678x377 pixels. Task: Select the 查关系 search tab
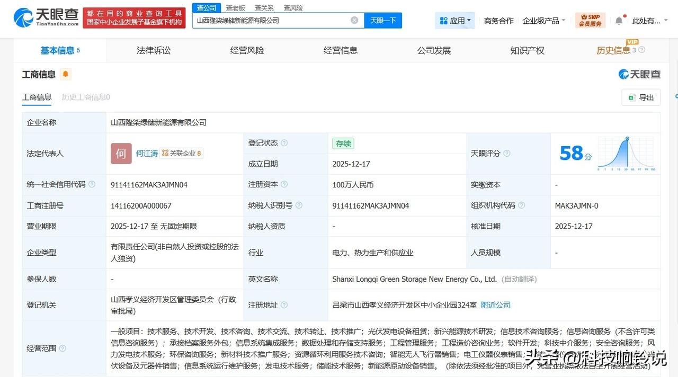tap(264, 8)
